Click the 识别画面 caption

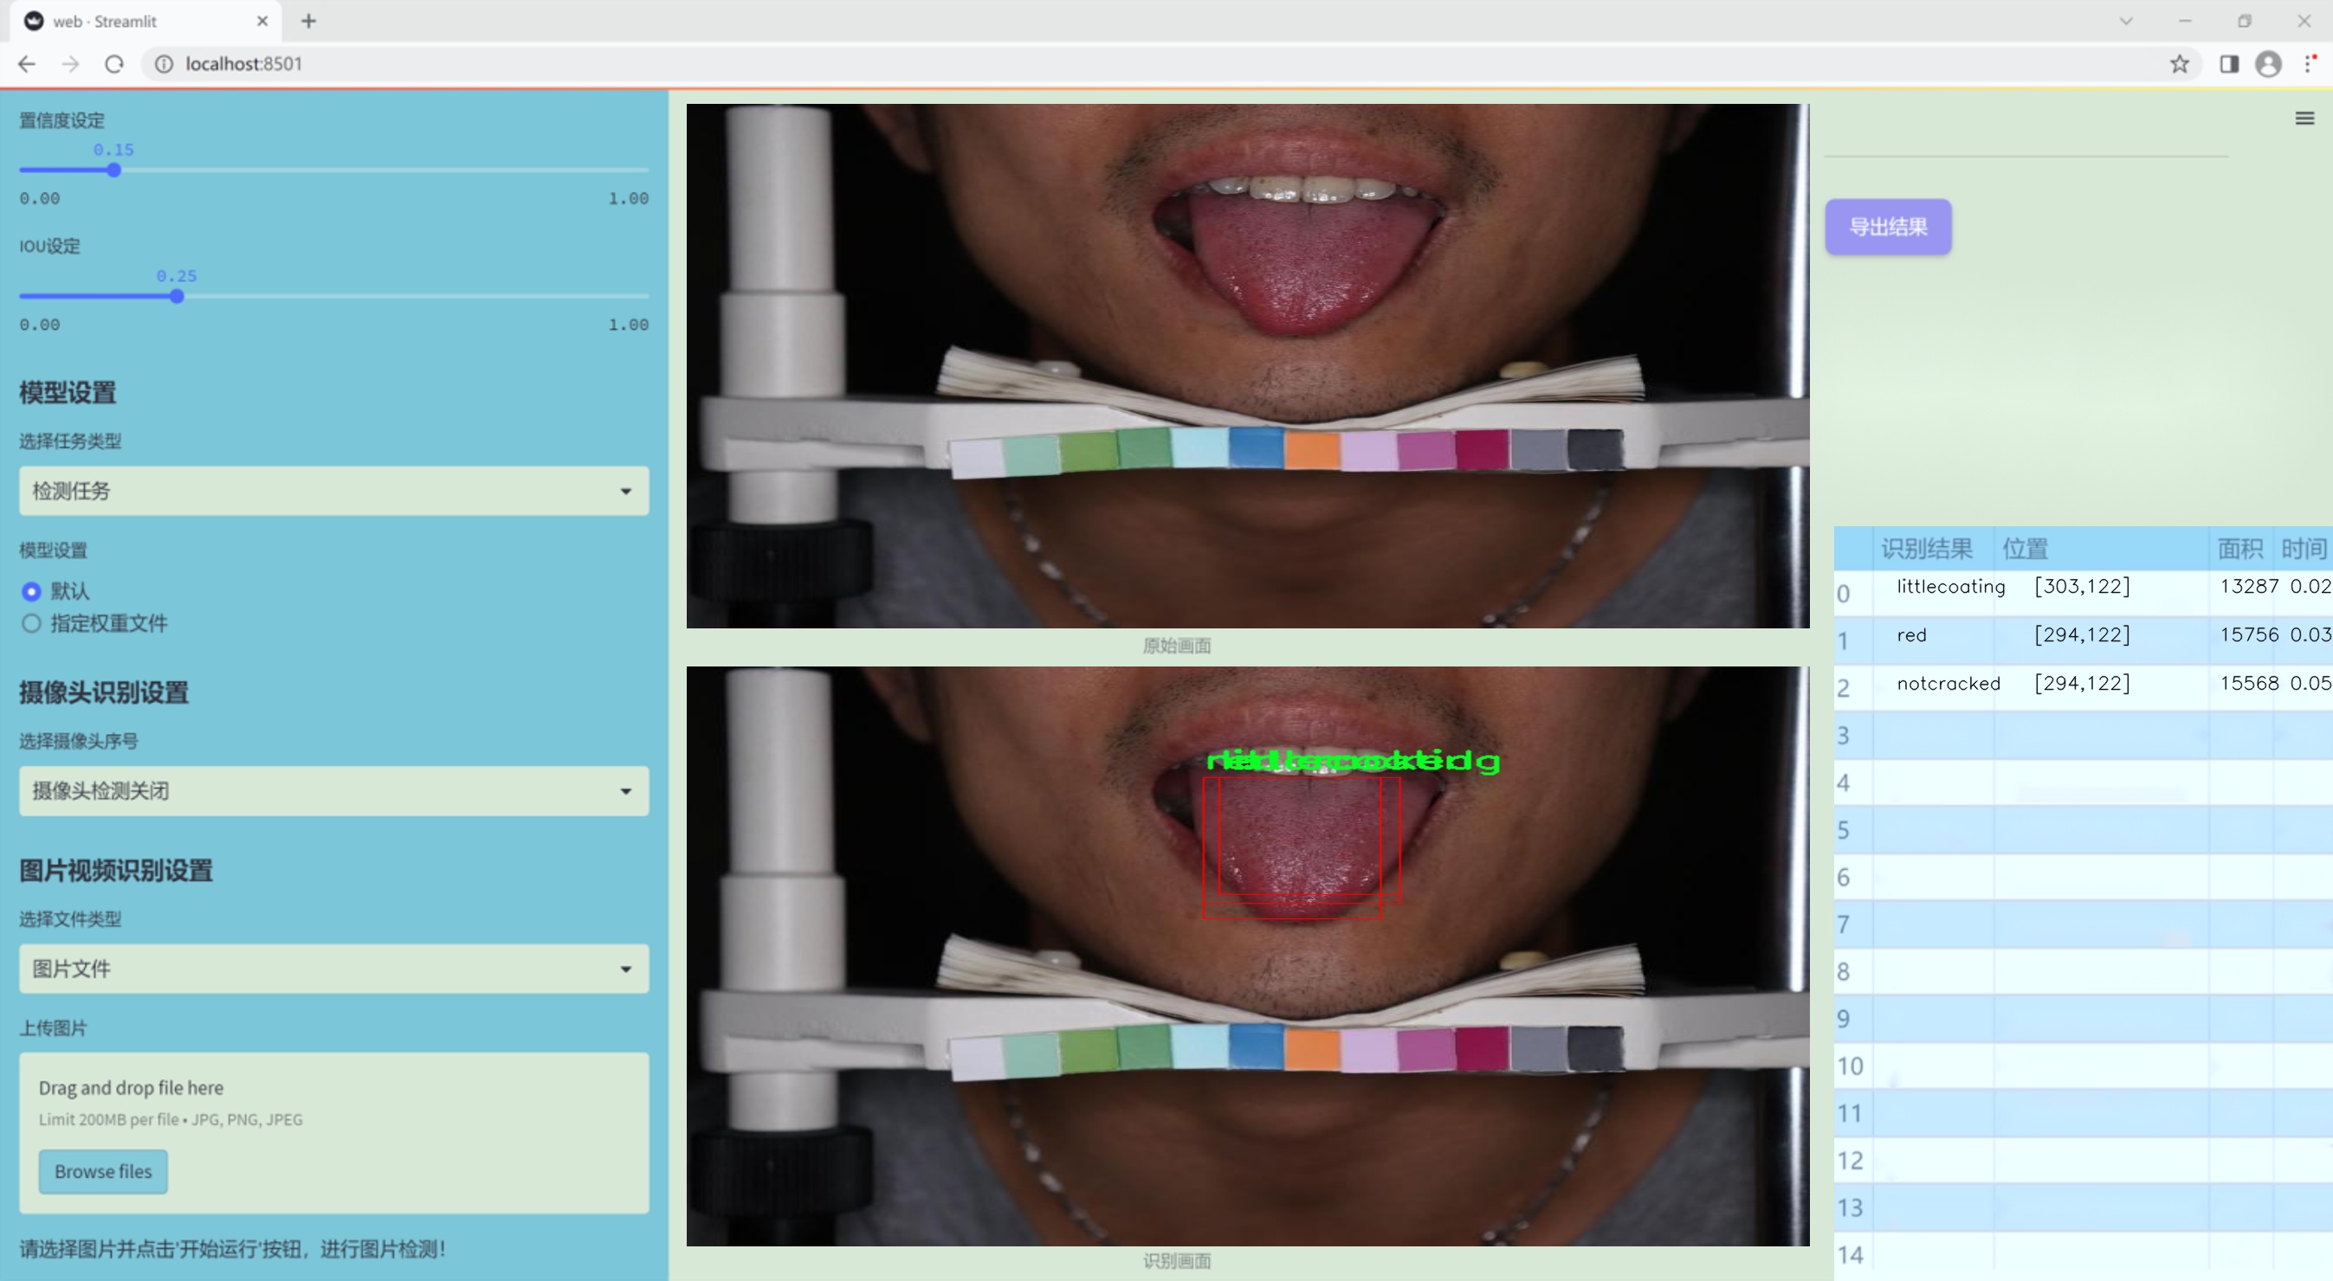coord(1177,1261)
